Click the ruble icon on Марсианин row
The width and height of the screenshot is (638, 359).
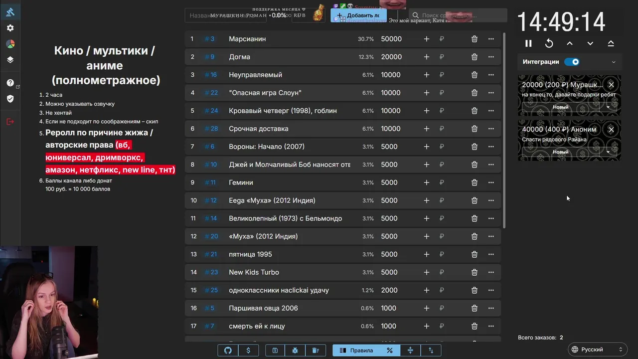coord(442,39)
